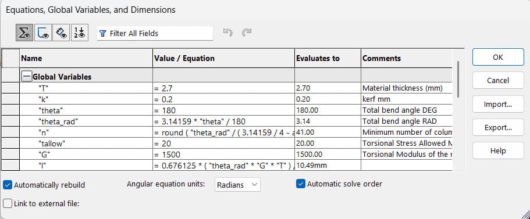
Task: Click the "Total bend angle DEG" comment
Action: point(406,110)
